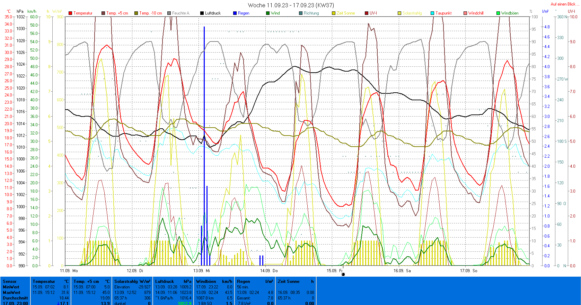Image resolution: width=581 pixels, height=305 pixels.
Task: Select the Zeit Sonne legend label
Action: pyautogui.click(x=346, y=13)
